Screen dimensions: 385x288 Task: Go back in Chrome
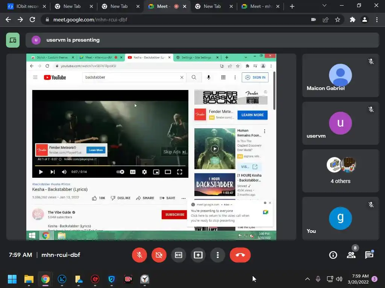point(8,19)
